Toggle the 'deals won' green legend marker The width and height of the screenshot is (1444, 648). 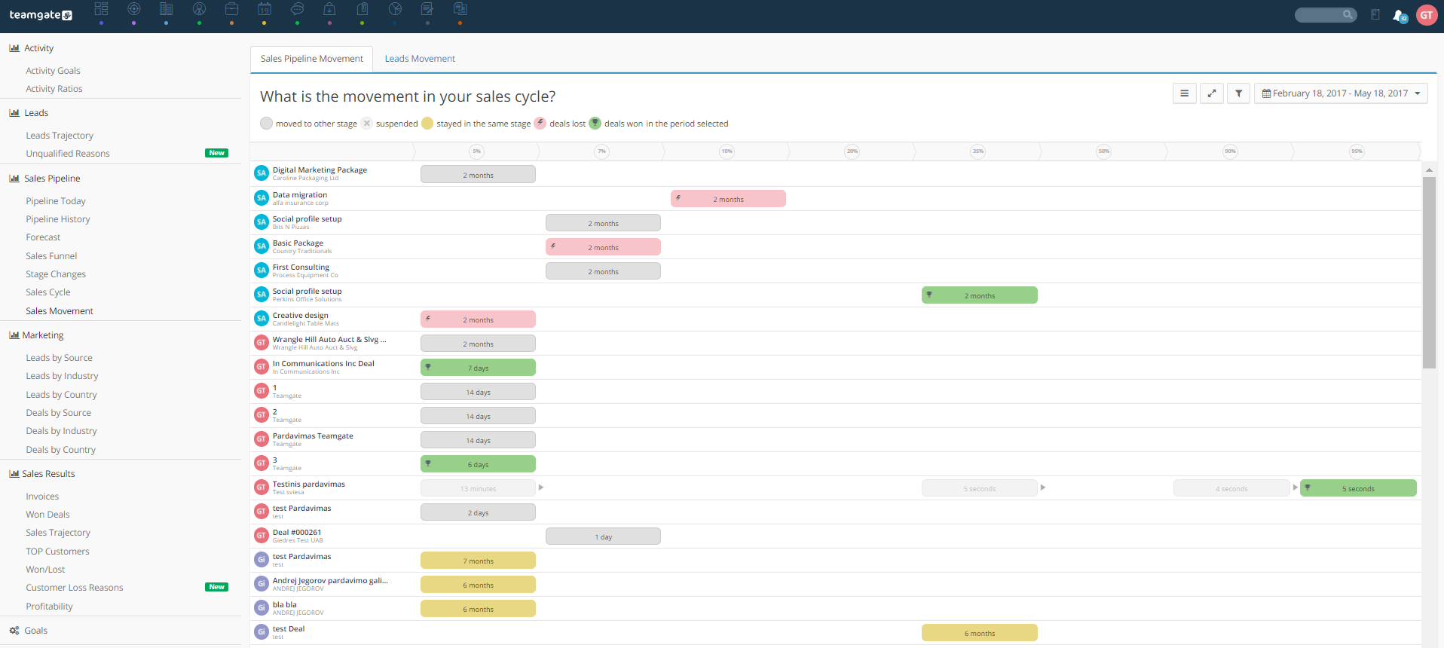pyautogui.click(x=595, y=124)
